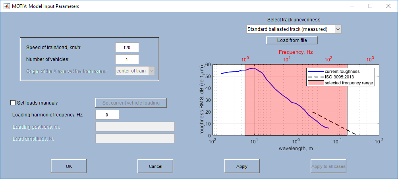This screenshot has height=179, width=398.
Task: Open the track unevenness dropdown
Action: [293, 29]
